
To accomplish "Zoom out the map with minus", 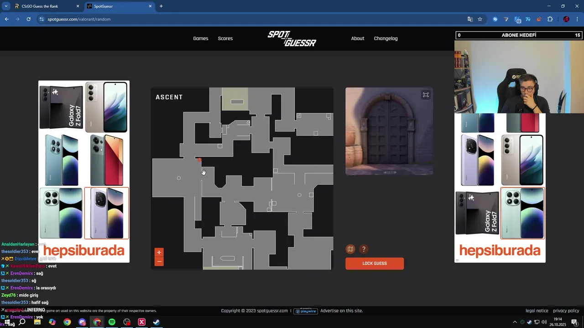I will [159, 261].
